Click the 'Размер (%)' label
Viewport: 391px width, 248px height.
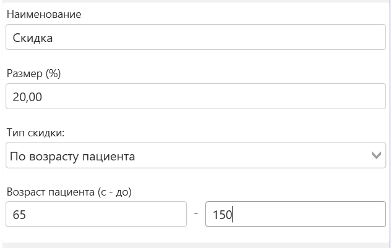pyautogui.click(x=34, y=73)
